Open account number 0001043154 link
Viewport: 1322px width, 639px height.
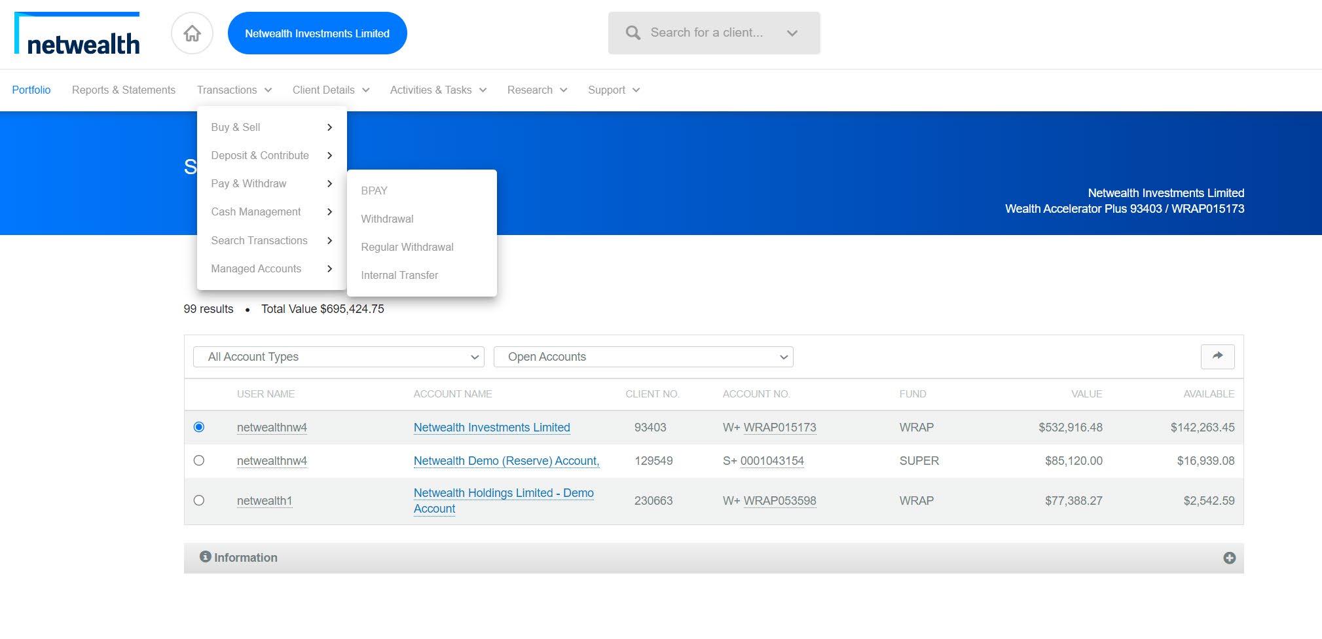click(x=772, y=461)
